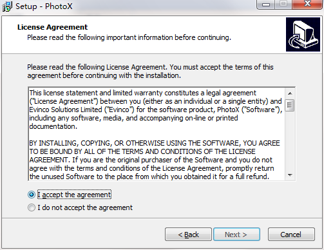The height and width of the screenshot is (250, 324).
Task: Click inside the license agreement text box
Action: tap(157, 134)
